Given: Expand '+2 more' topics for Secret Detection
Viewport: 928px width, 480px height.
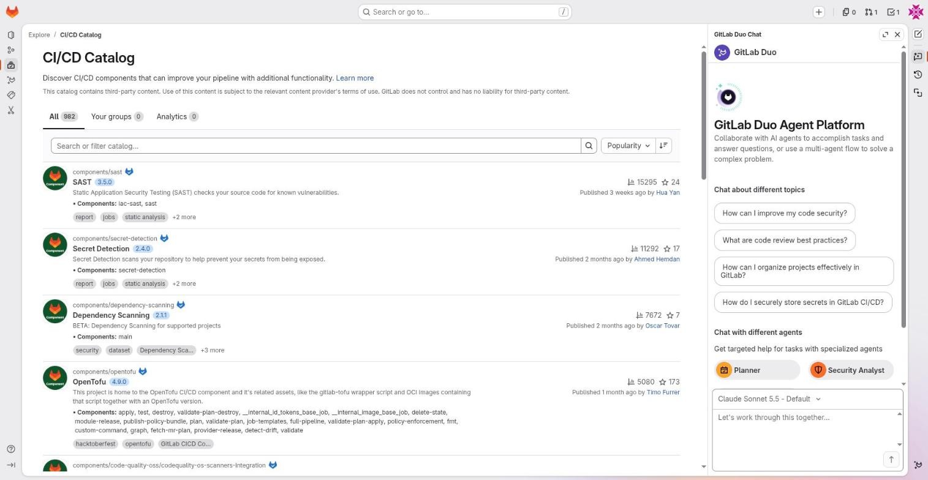Looking at the screenshot, I should tap(184, 284).
